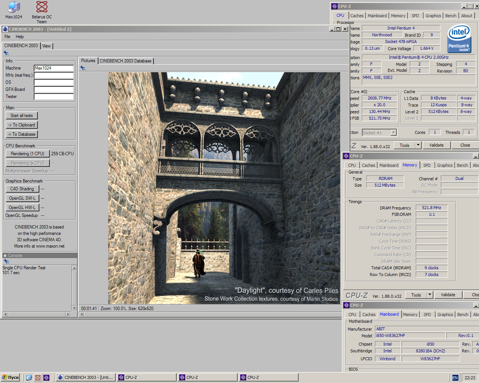Expand Tools dropdown arrow in Memory CPU-Z window
Image resolution: width=479 pixels, height=383 pixels.
click(x=430, y=295)
